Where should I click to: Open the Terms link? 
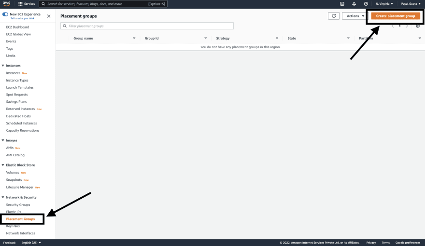[386, 243]
